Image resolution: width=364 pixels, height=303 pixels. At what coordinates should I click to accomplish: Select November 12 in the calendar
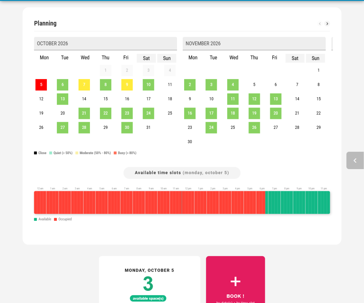click(x=254, y=99)
